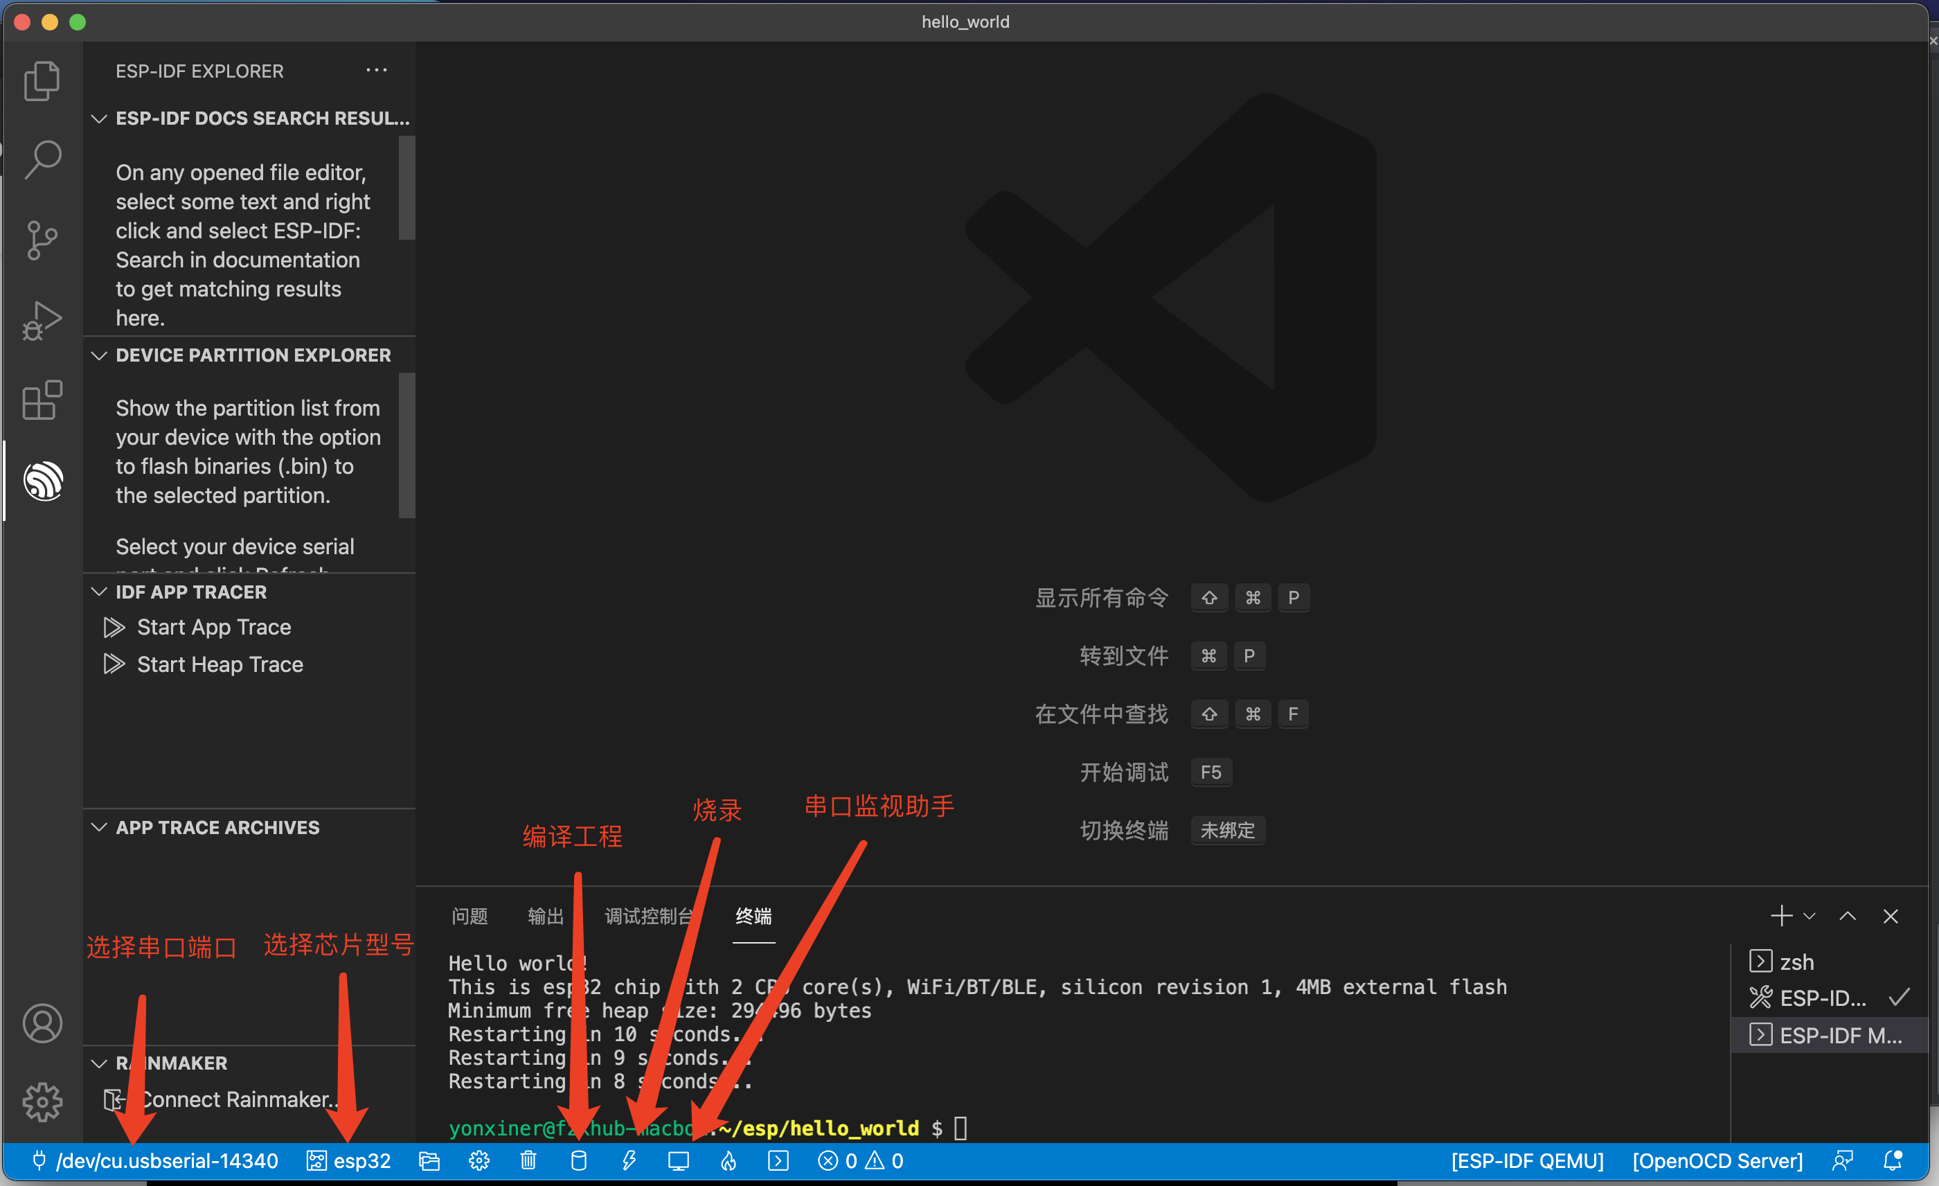Viewport: 1939px width, 1186px height.
Task: Run build, flash and monitor flame icon
Action: [x=729, y=1160]
